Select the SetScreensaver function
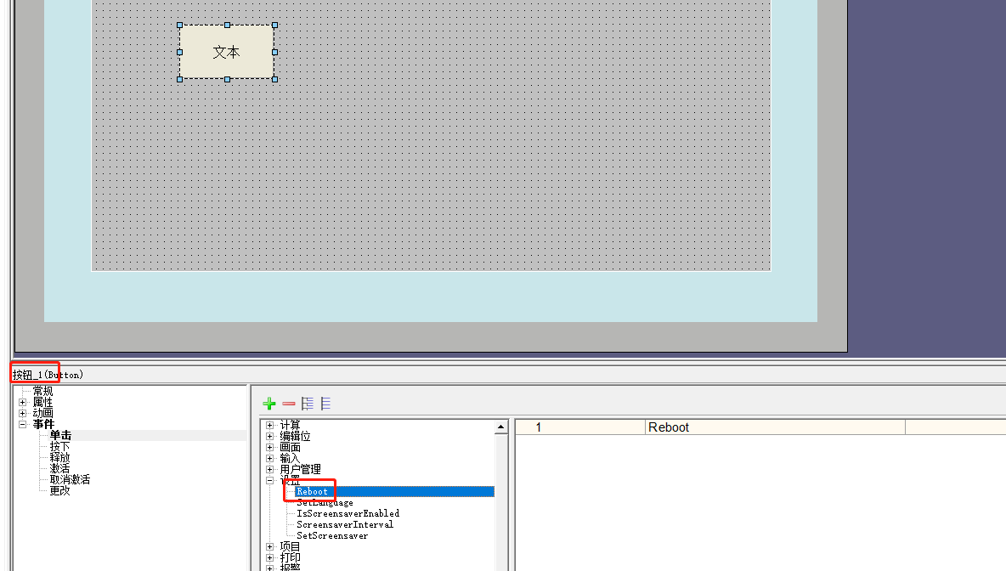The height and width of the screenshot is (571, 1006). tap(332, 535)
